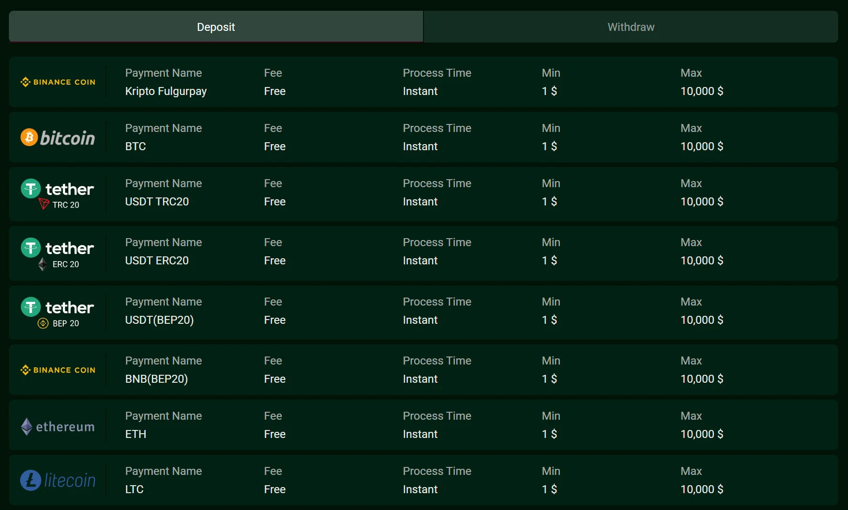Select the ETH payment name
The height and width of the screenshot is (510, 848).
pyautogui.click(x=135, y=434)
